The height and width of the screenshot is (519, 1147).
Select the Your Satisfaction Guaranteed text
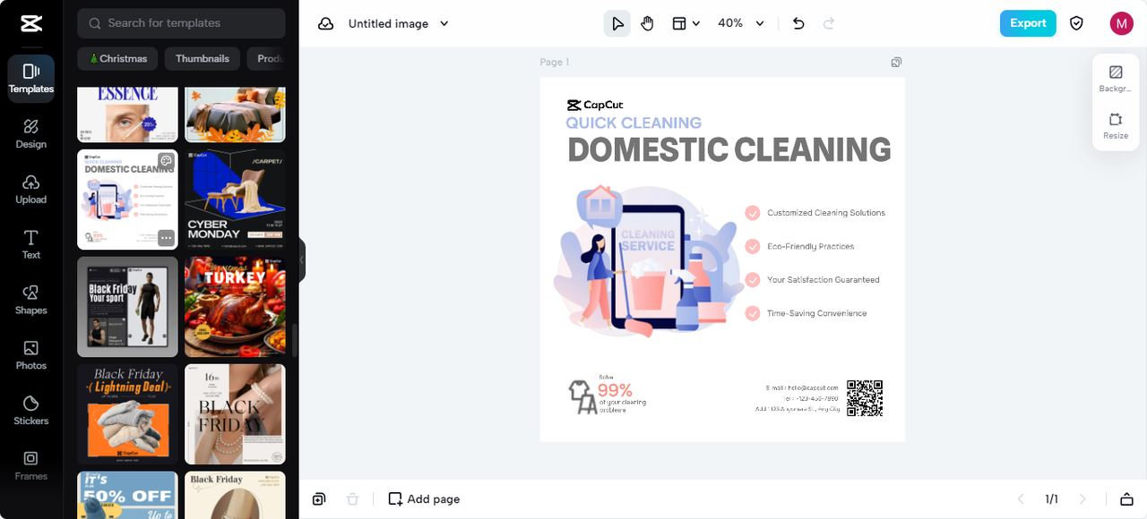pos(823,280)
